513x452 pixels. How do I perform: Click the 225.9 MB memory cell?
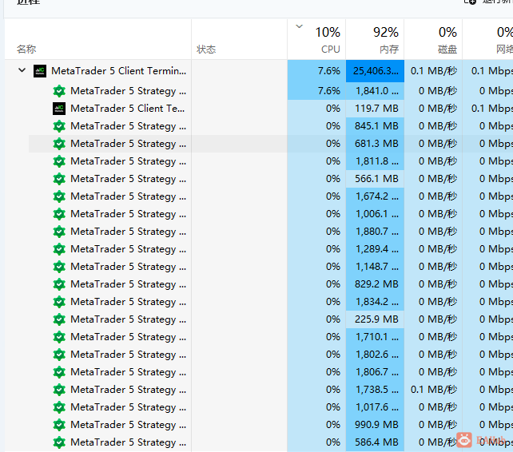pyautogui.click(x=375, y=319)
